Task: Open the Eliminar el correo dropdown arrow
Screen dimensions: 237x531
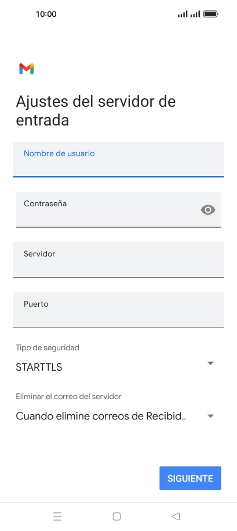Action: tap(210, 416)
